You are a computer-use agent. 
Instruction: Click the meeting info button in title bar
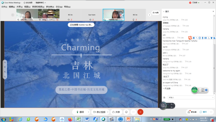(x=28, y=3)
